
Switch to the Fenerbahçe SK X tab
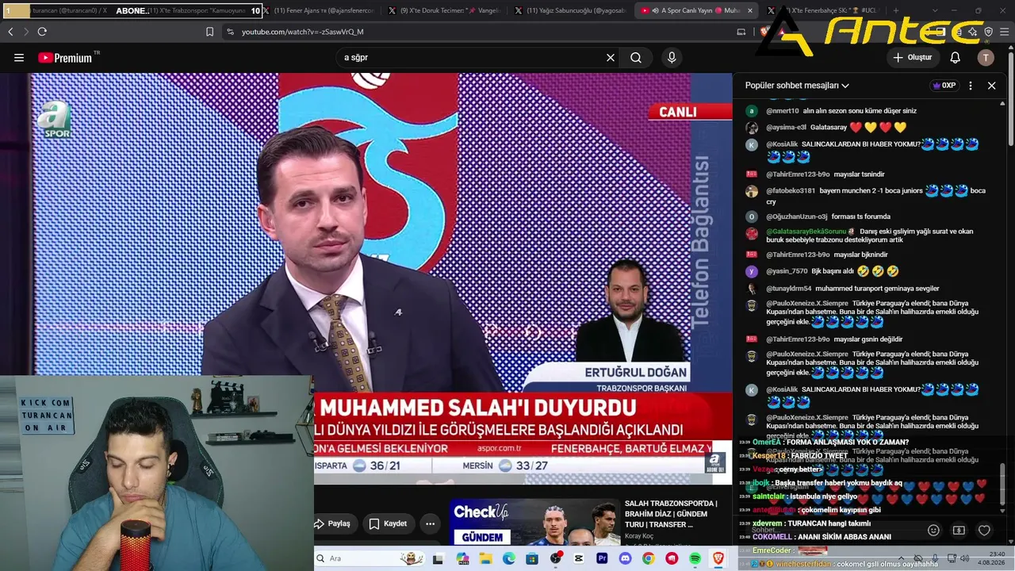[x=823, y=11]
